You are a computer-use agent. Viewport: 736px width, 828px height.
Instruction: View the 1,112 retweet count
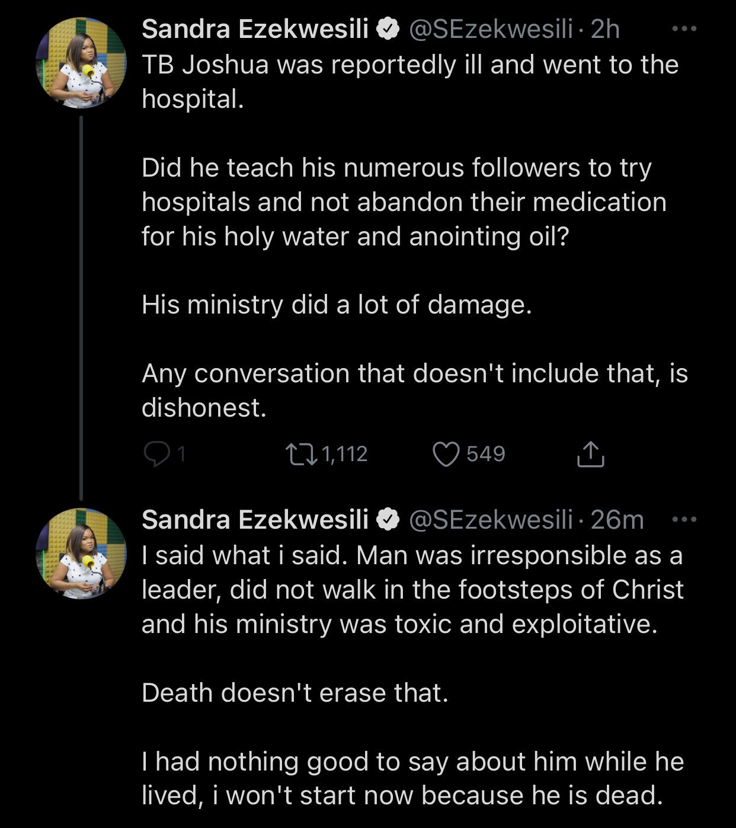[x=344, y=455]
